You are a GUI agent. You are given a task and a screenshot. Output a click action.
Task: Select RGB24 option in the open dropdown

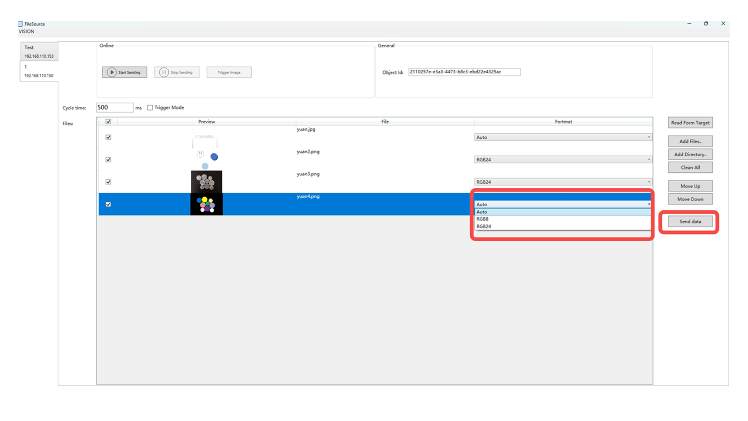(483, 226)
